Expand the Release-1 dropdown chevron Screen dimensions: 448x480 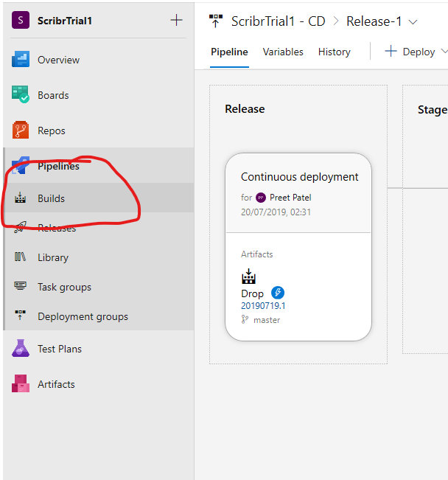pyautogui.click(x=413, y=22)
